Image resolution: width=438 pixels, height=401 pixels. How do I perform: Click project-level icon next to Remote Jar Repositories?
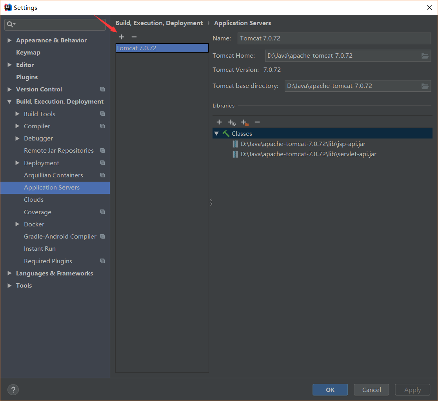[102, 151]
